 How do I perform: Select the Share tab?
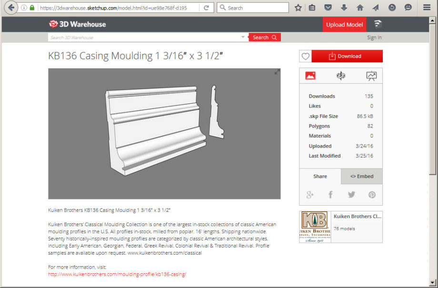(320, 176)
